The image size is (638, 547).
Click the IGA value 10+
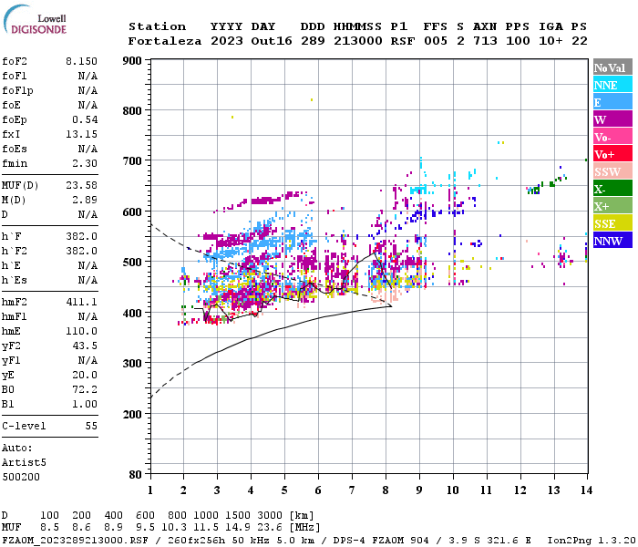click(x=551, y=41)
